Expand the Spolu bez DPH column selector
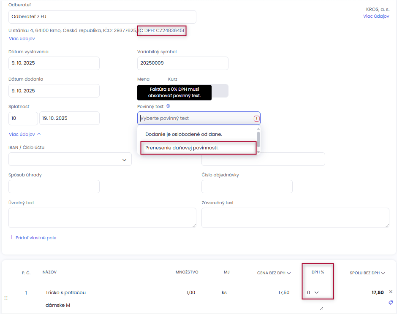Viewport: 397px width, 314px height. [x=383, y=273]
